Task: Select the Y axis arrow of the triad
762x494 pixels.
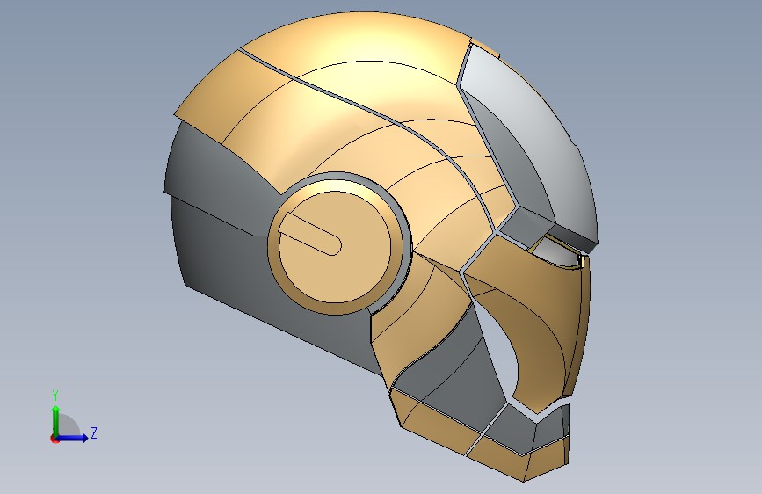Action: [x=56, y=420]
